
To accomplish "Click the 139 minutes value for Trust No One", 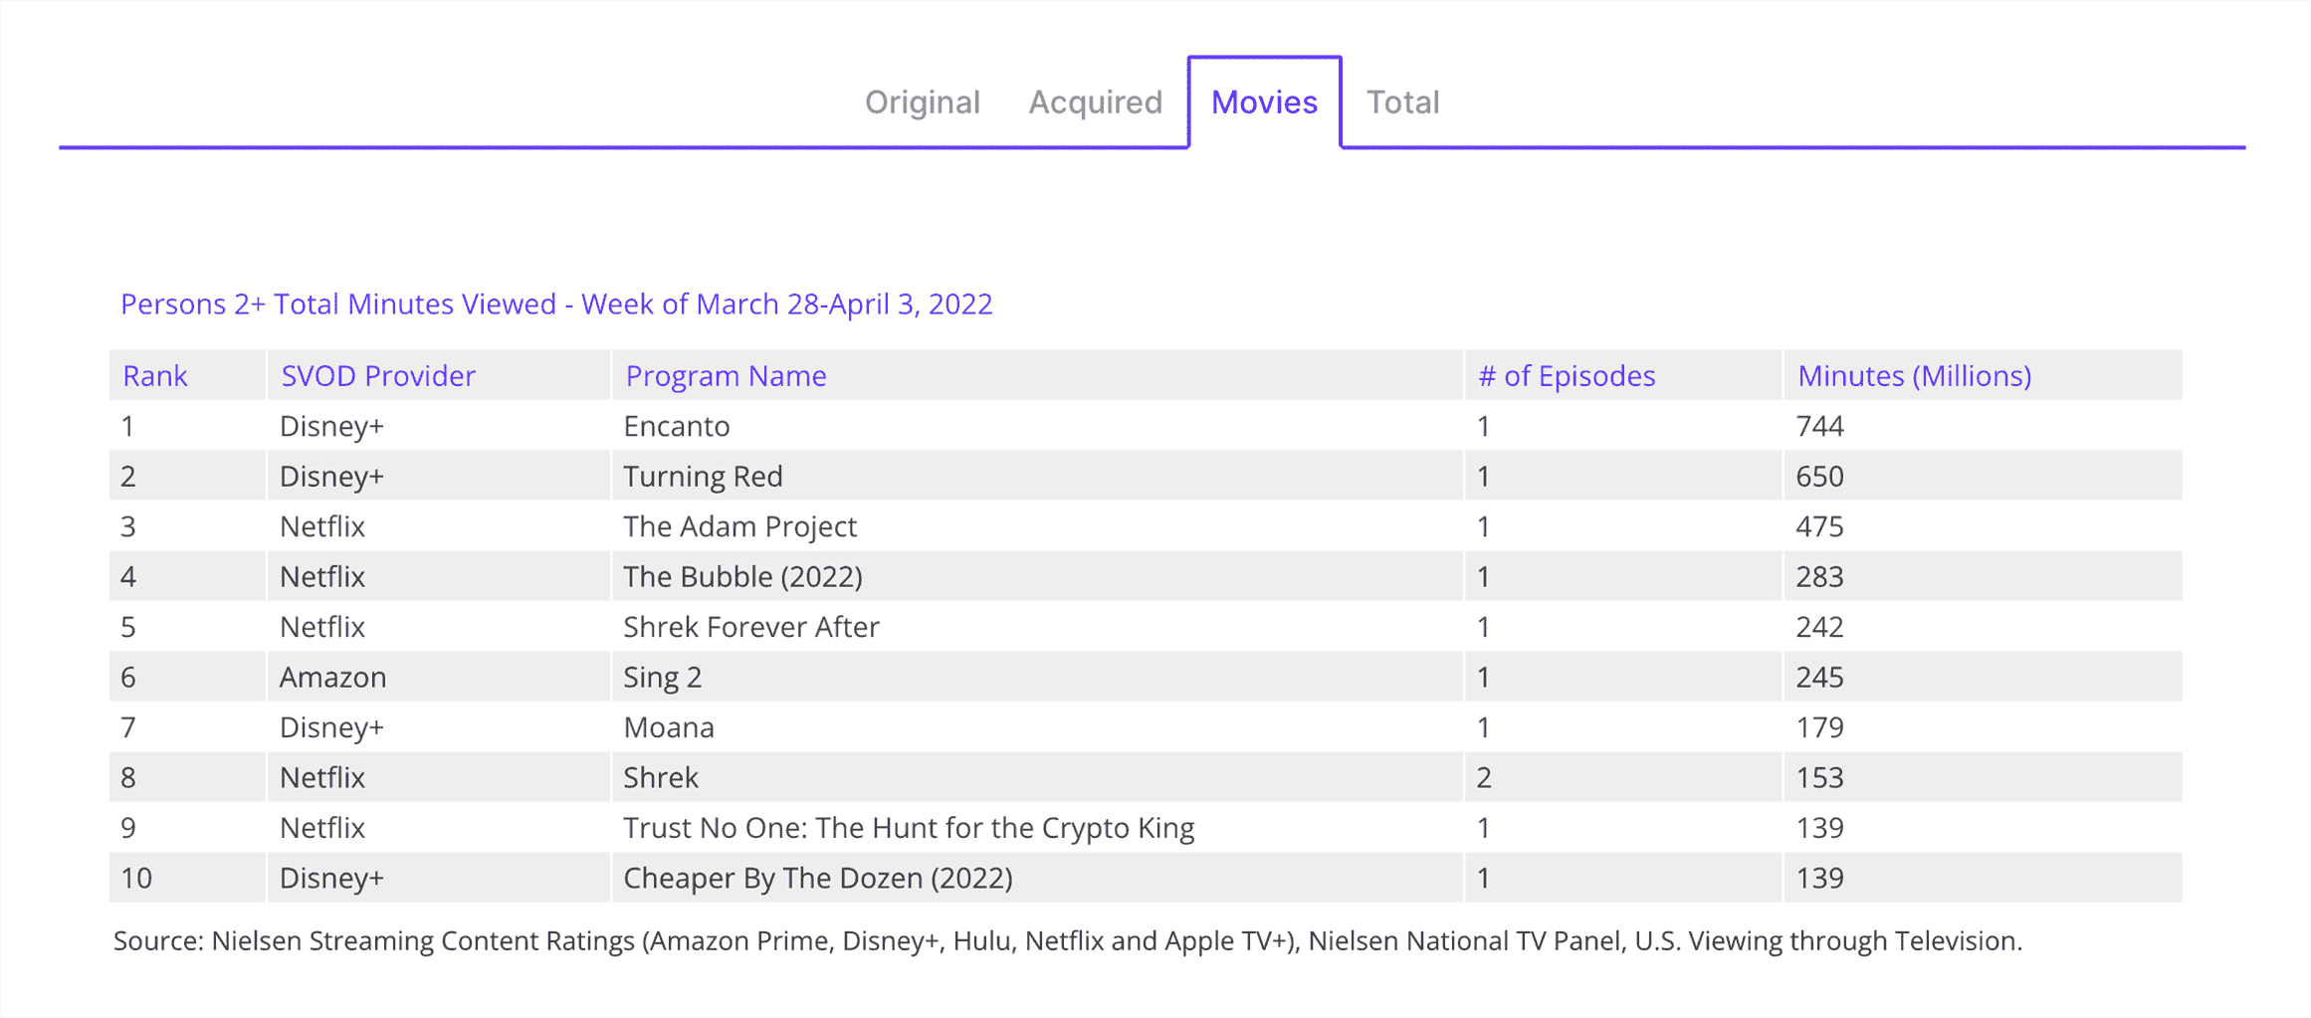I will coord(1819,828).
